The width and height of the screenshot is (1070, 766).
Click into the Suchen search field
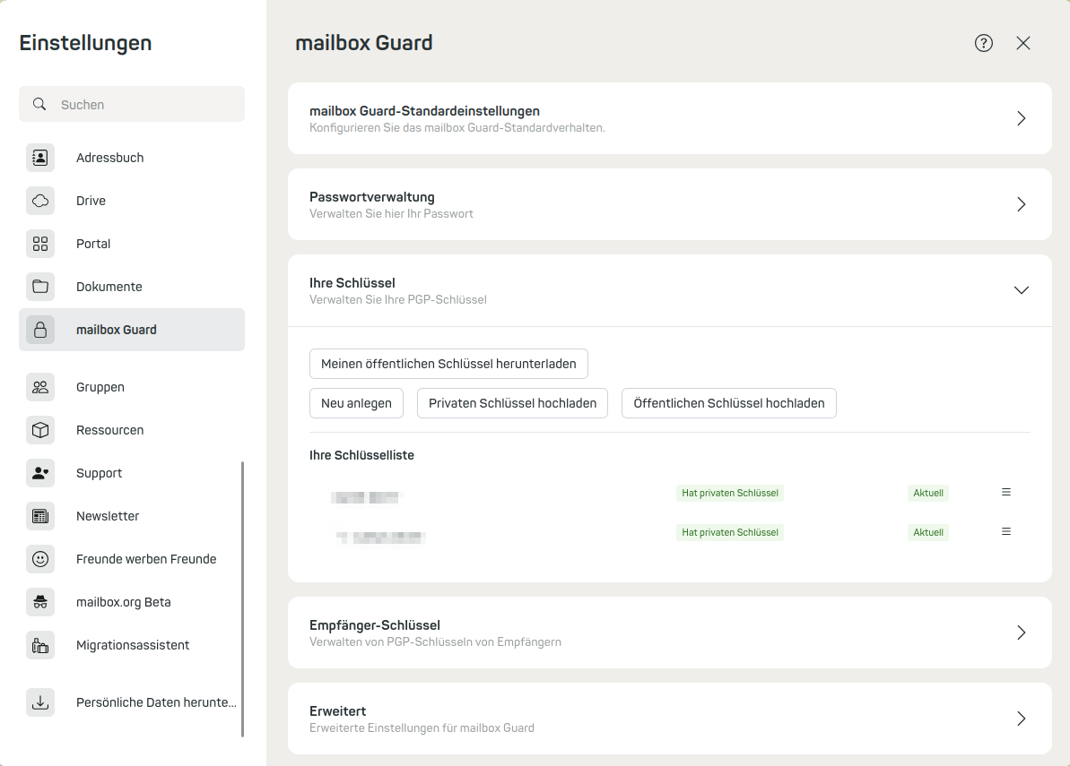click(x=132, y=104)
